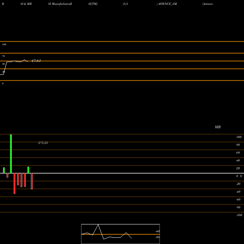Click the longest red MR bar

tap(15, 183)
